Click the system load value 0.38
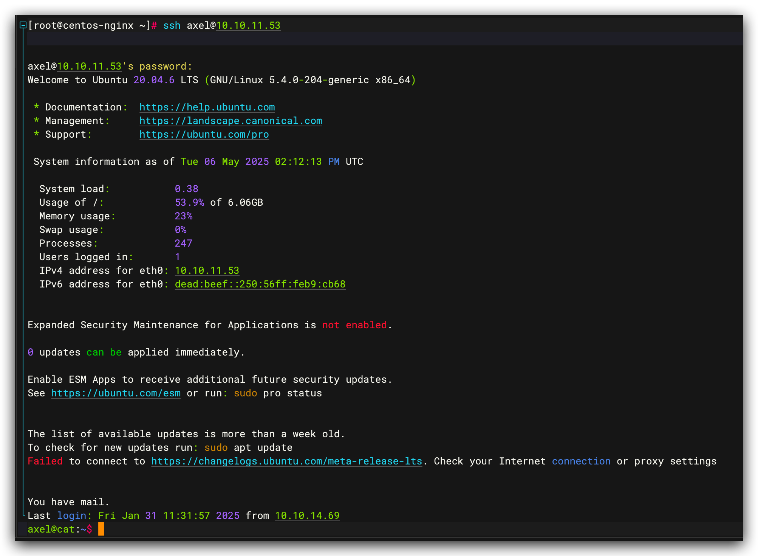Viewport: 758px width, 556px height. pyautogui.click(x=186, y=189)
